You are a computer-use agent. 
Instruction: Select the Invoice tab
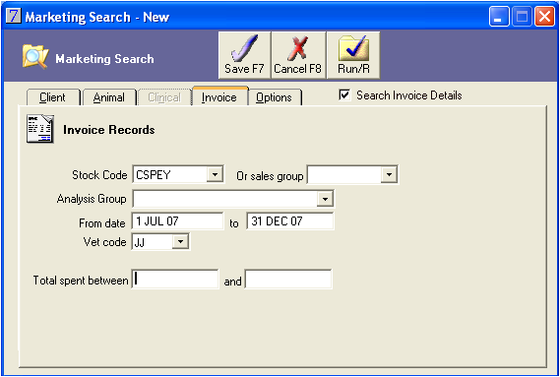pos(219,96)
